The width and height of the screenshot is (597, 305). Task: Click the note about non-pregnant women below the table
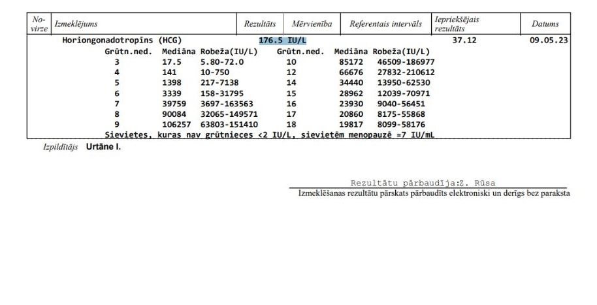[x=270, y=135]
